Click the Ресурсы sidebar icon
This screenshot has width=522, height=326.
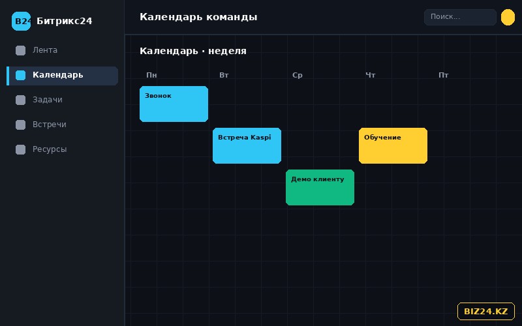pyautogui.click(x=21, y=149)
